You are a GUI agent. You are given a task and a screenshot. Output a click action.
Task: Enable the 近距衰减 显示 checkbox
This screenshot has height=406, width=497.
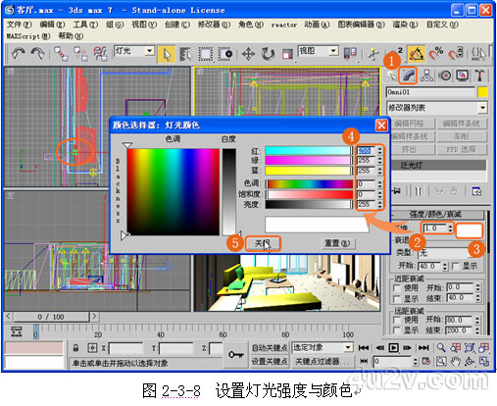396,298
